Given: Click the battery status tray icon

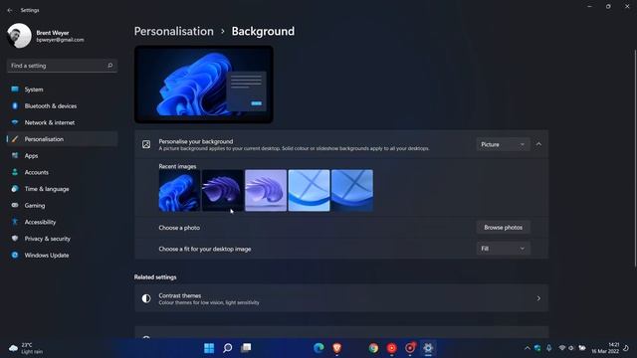Looking at the screenshot, I should pos(582,348).
